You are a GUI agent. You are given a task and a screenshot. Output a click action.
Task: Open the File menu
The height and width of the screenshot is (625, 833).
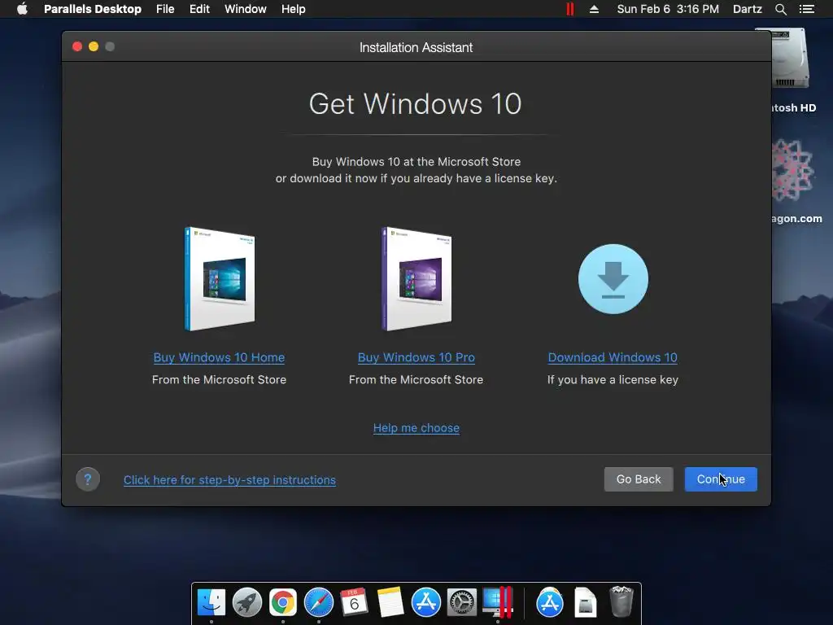(x=165, y=9)
